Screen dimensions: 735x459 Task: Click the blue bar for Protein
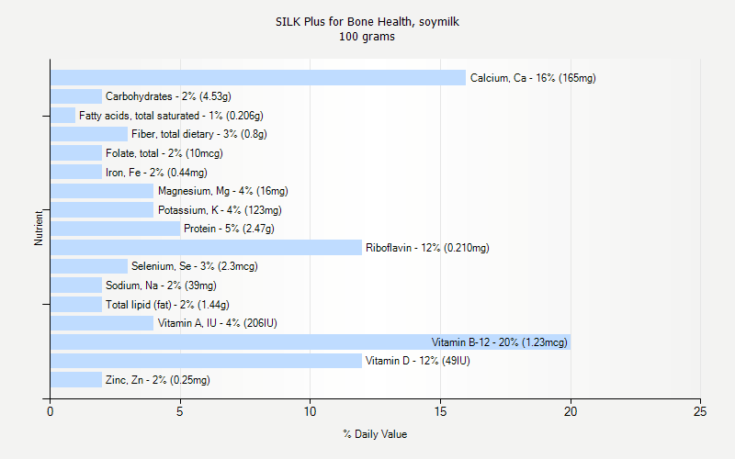pos(116,229)
